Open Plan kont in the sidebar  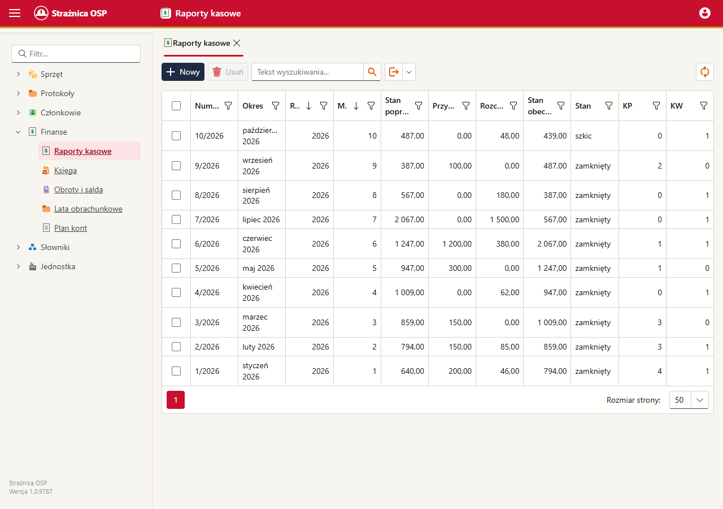click(x=71, y=228)
